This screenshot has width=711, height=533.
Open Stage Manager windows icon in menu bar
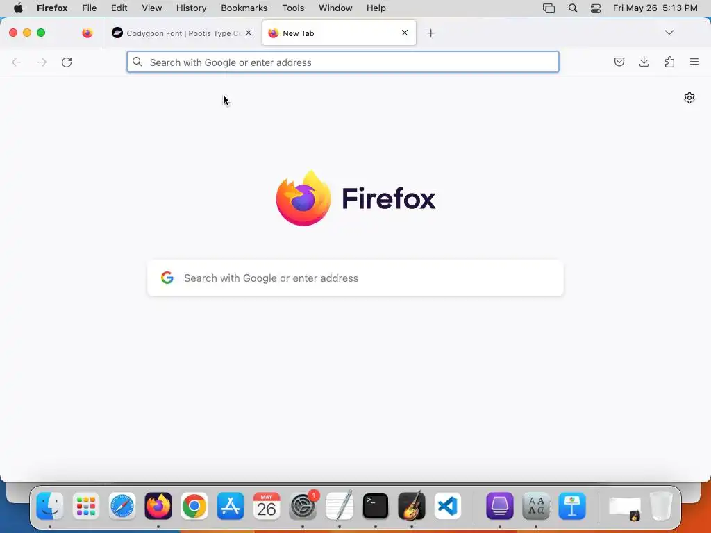pos(549,8)
